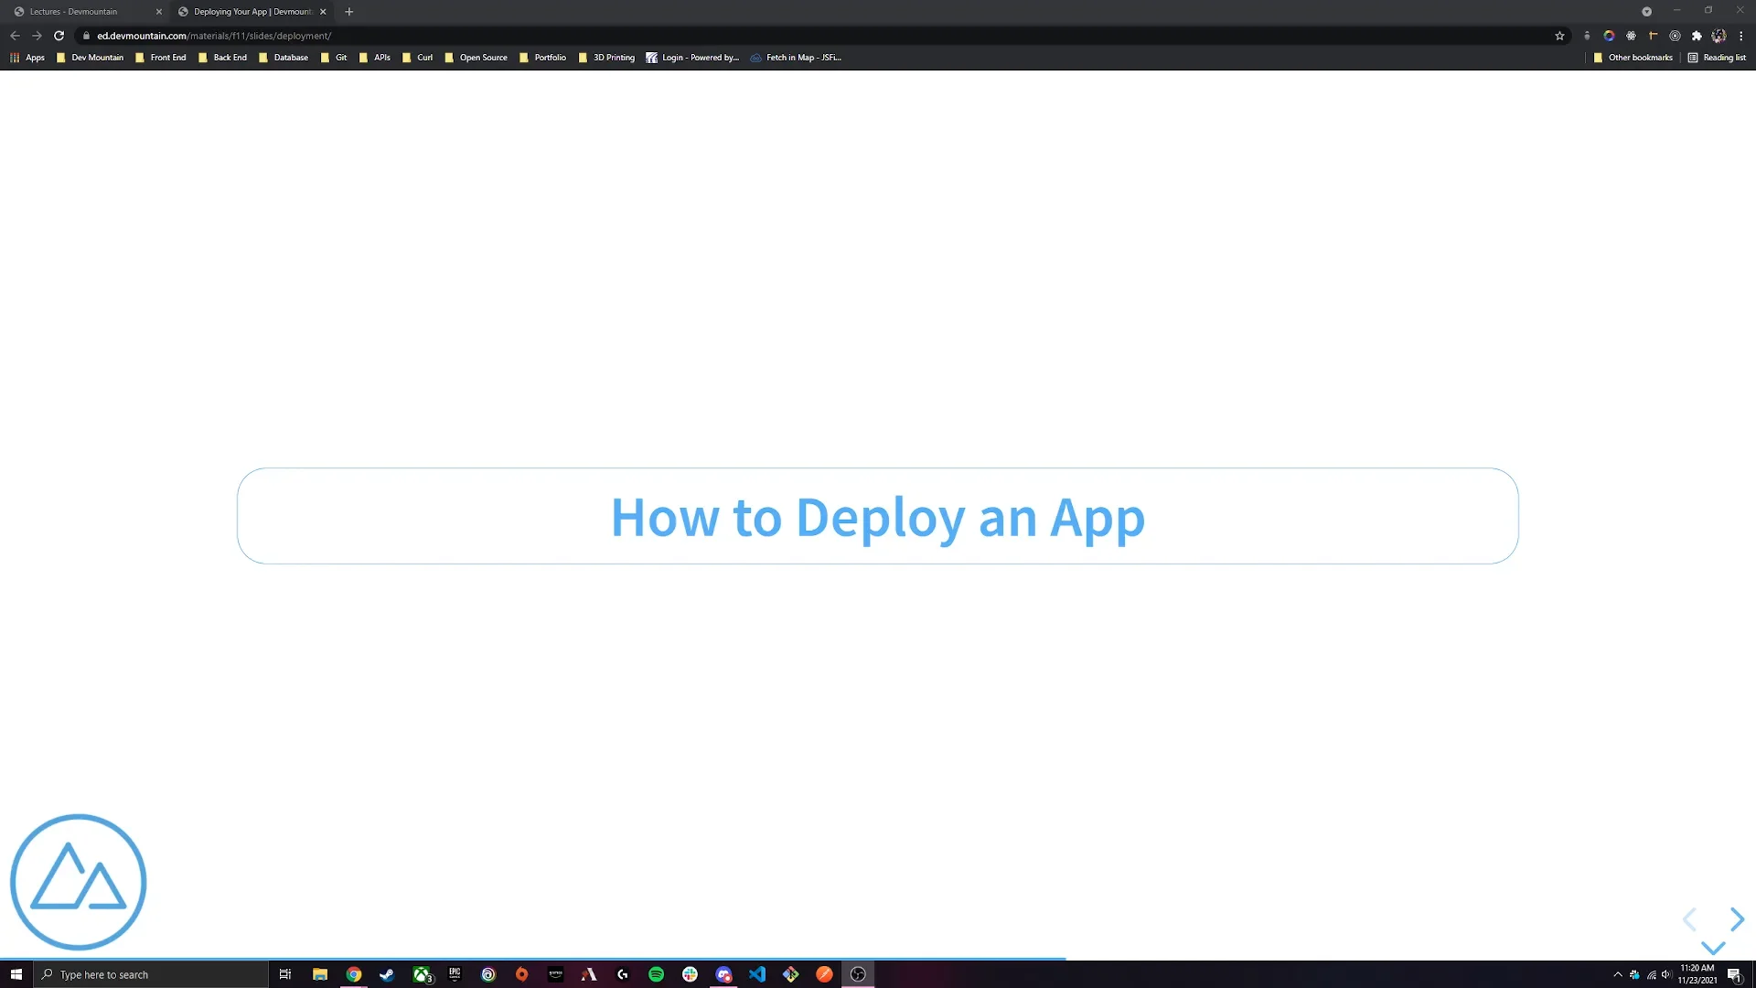Open the rainbow color-wheel extension
This screenshot has height=988, width=1756.
(1609, 36)
